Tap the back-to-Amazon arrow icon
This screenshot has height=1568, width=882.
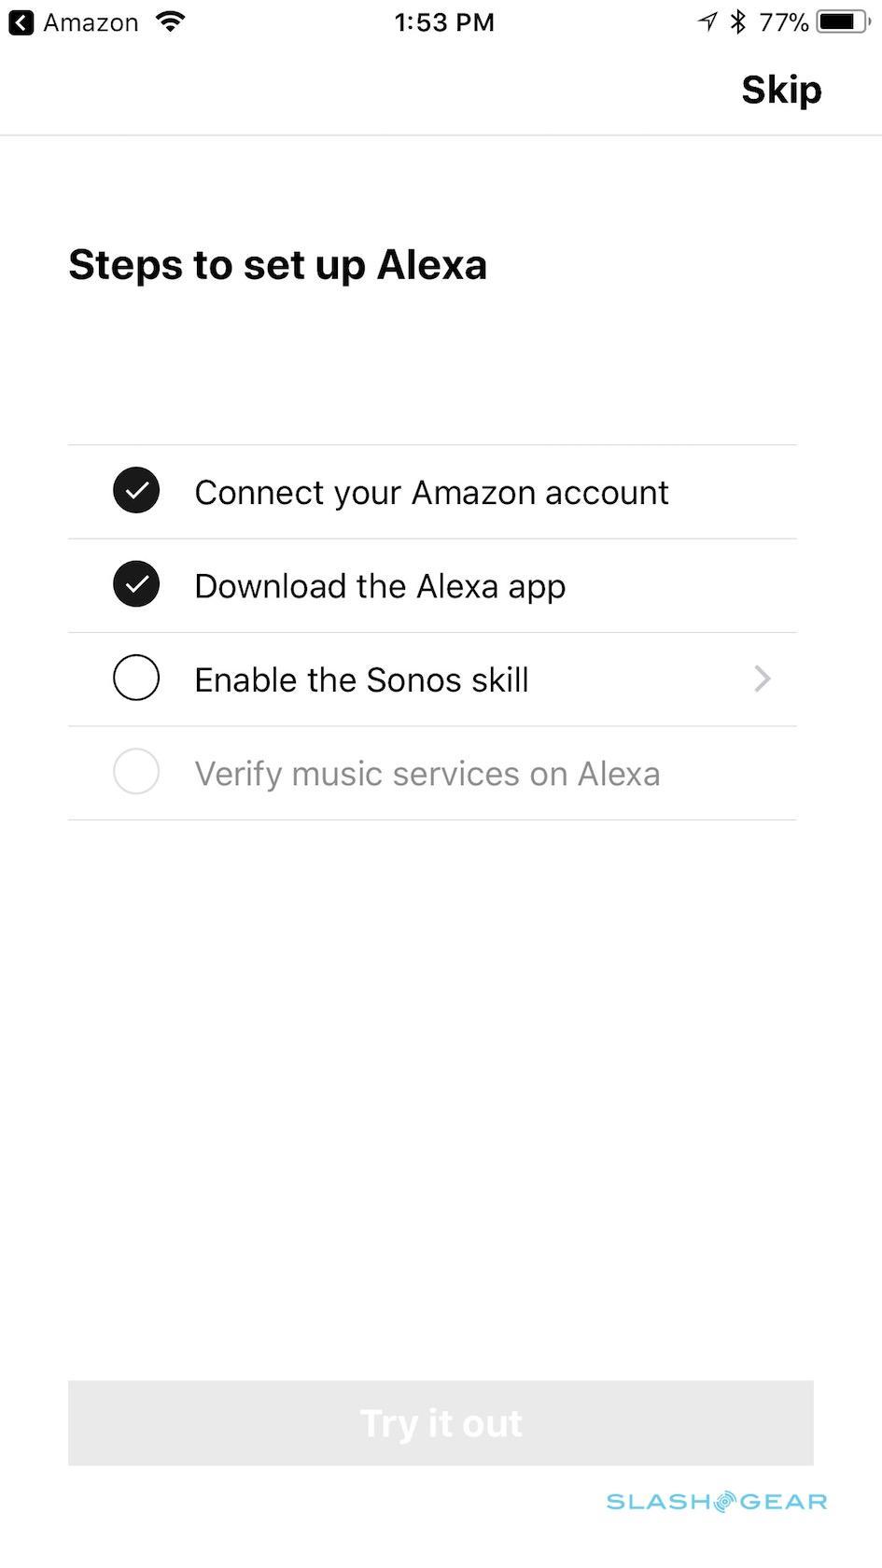(x=21, y=22)
